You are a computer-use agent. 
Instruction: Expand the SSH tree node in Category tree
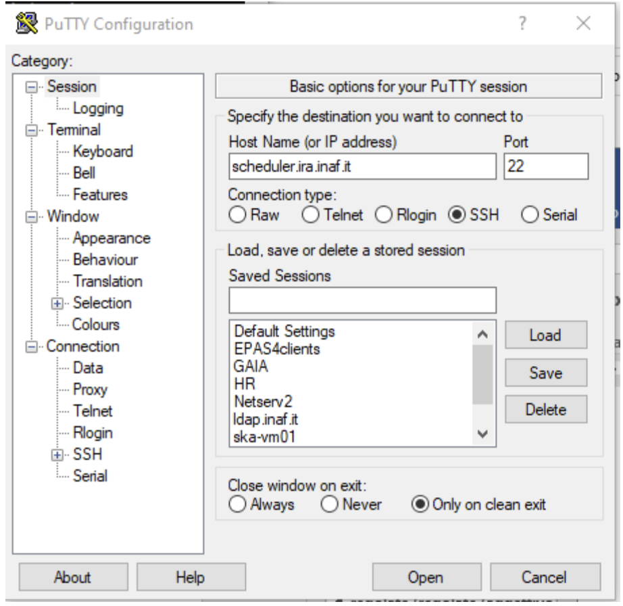[57, 455]
